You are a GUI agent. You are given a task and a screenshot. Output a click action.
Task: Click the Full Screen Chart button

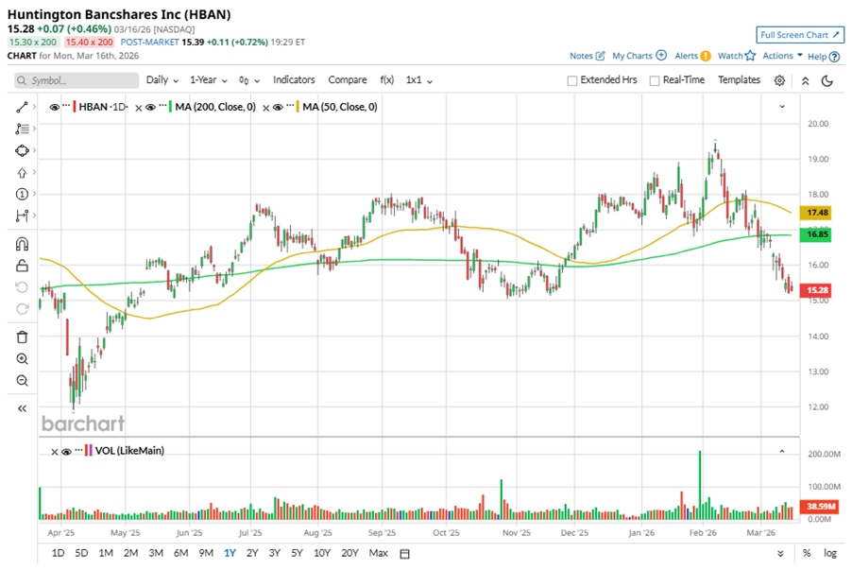coord(800,35)
